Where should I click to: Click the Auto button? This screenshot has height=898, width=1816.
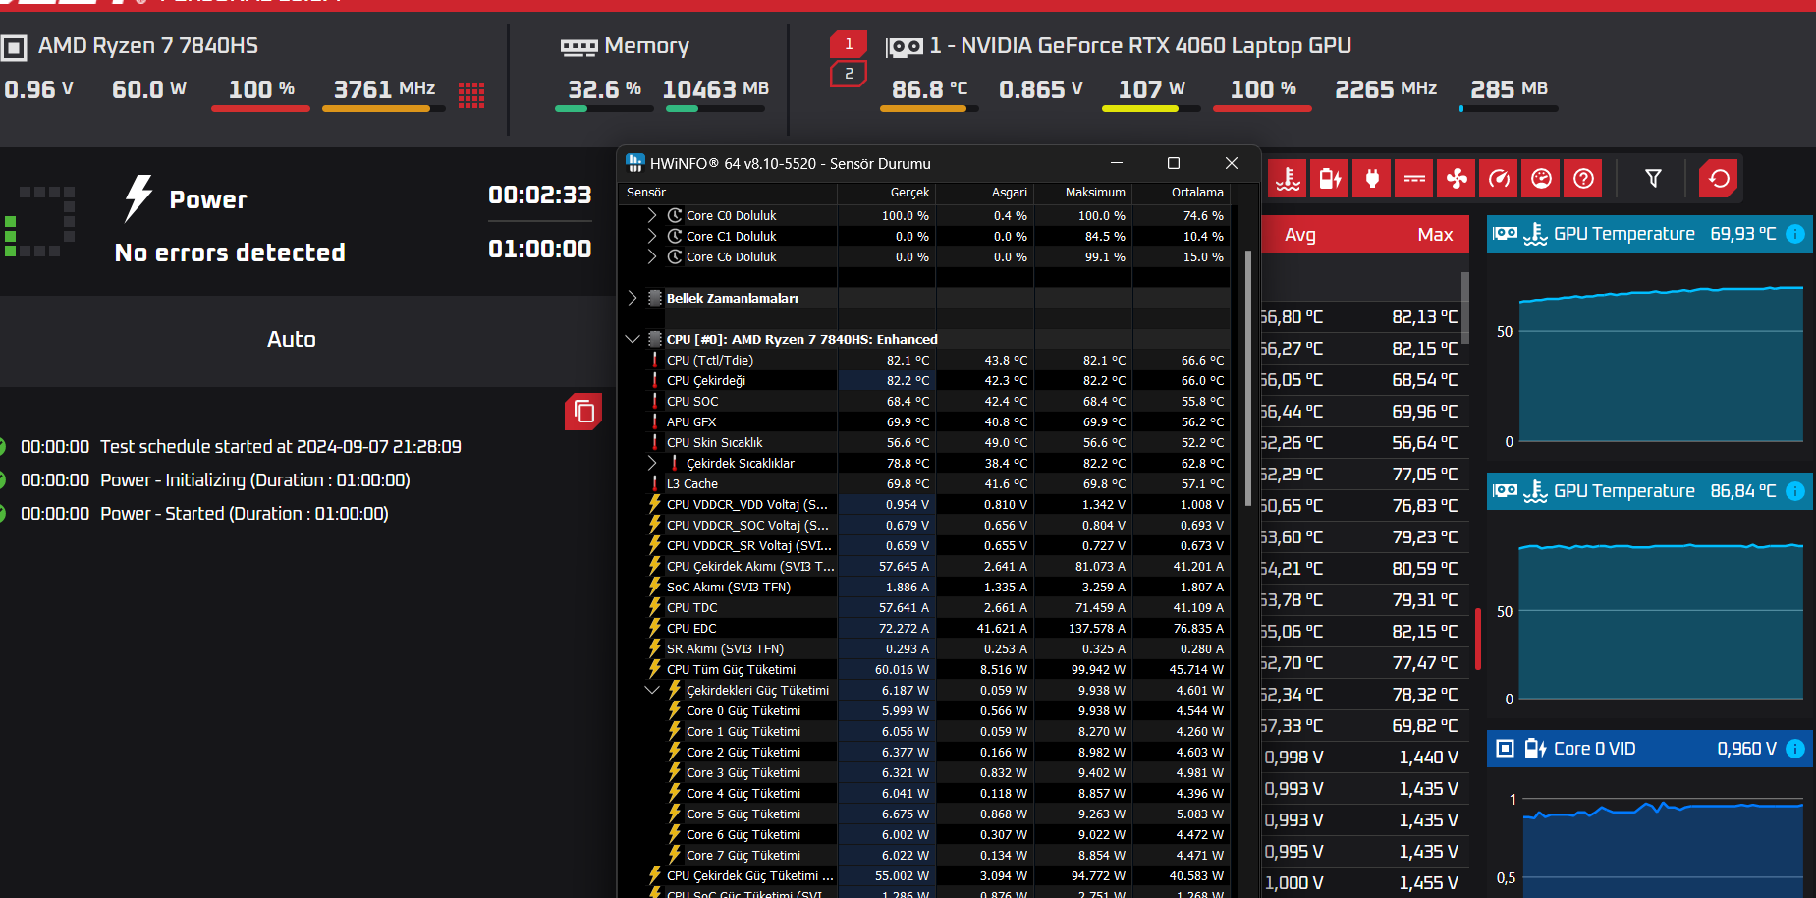pos(292,340)
